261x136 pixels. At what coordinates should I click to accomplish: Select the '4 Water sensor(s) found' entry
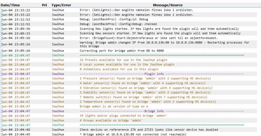click(x=143, y=83)
